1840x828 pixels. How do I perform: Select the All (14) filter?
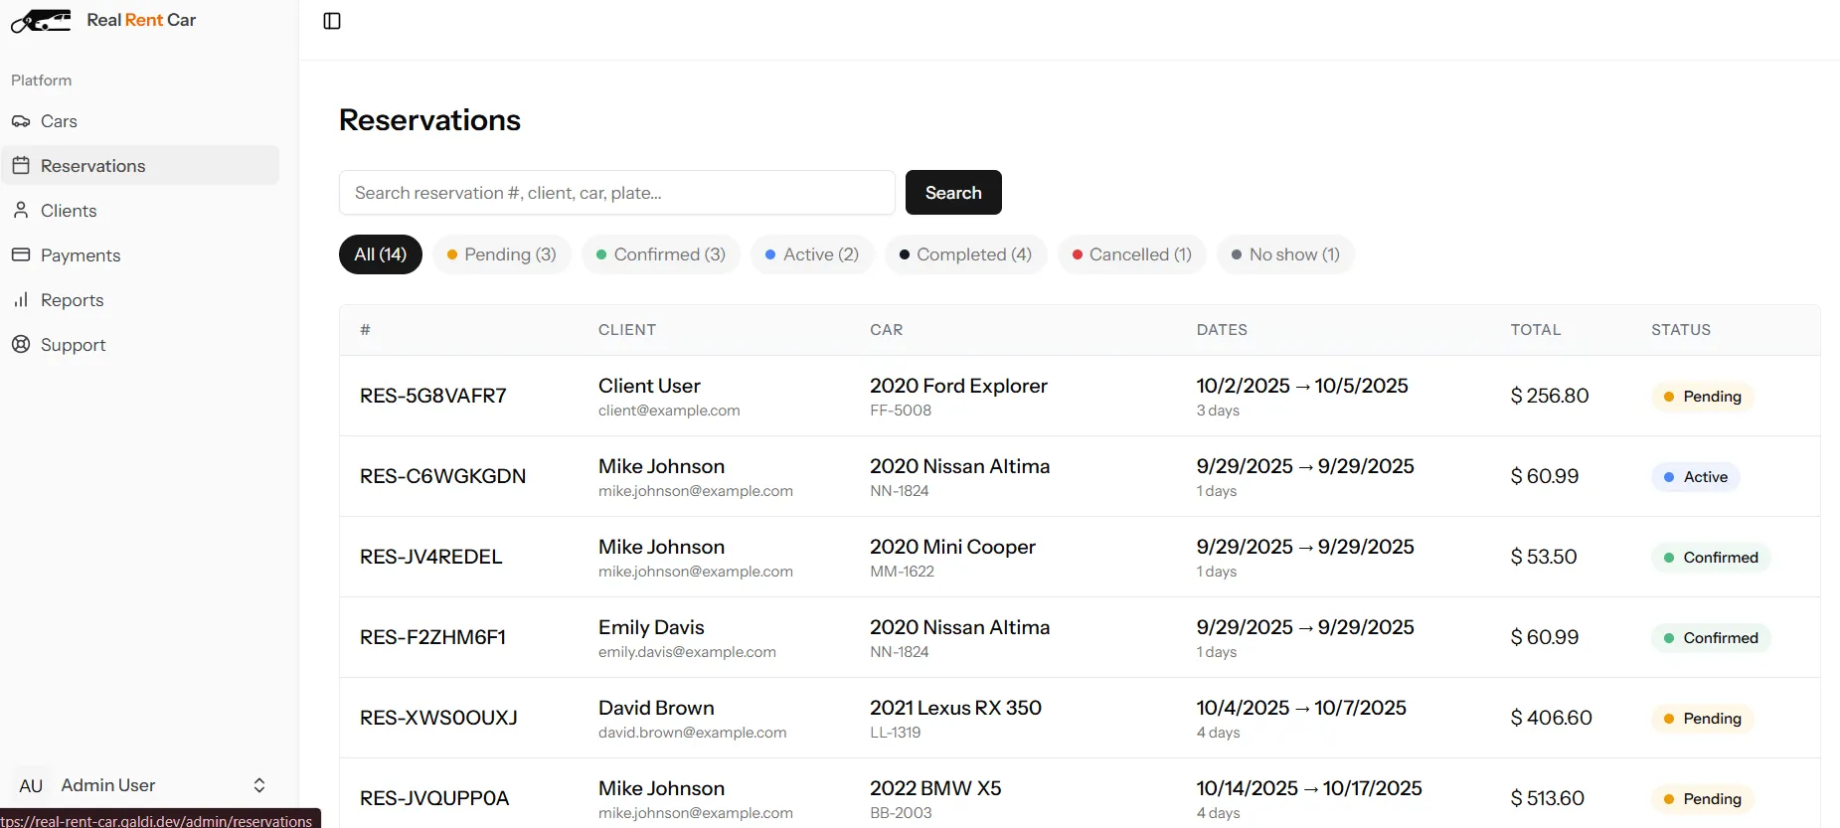click(x=381, y=254)
